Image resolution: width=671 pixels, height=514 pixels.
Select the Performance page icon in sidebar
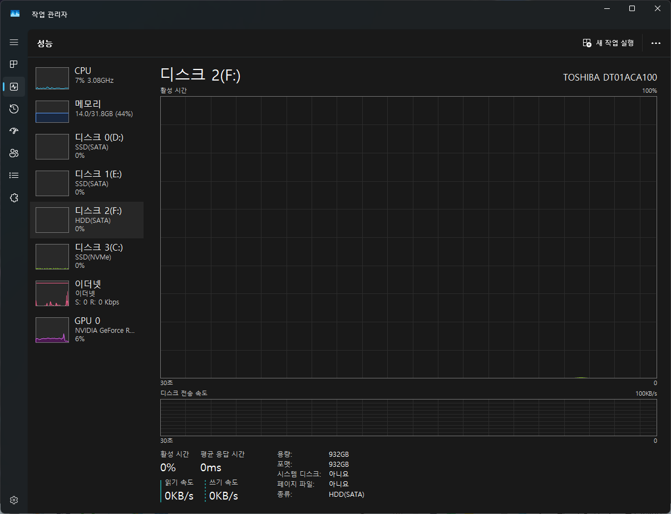[14, 87]
